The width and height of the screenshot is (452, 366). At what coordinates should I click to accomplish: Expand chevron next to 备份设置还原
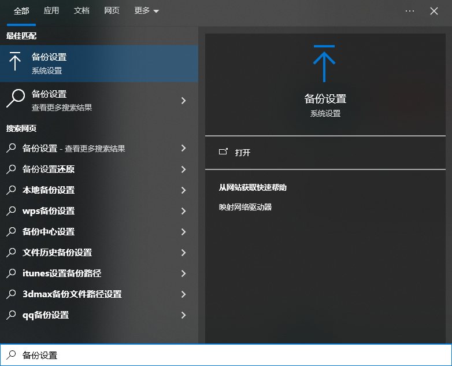click(183, 169)
